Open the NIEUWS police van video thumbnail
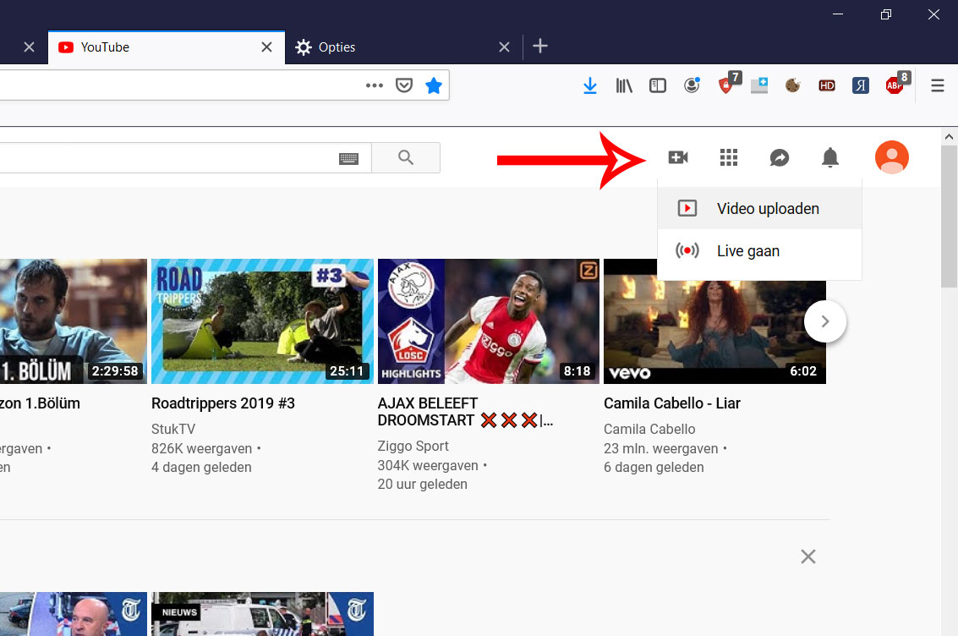The image size is (958, 636). point(262,614)
